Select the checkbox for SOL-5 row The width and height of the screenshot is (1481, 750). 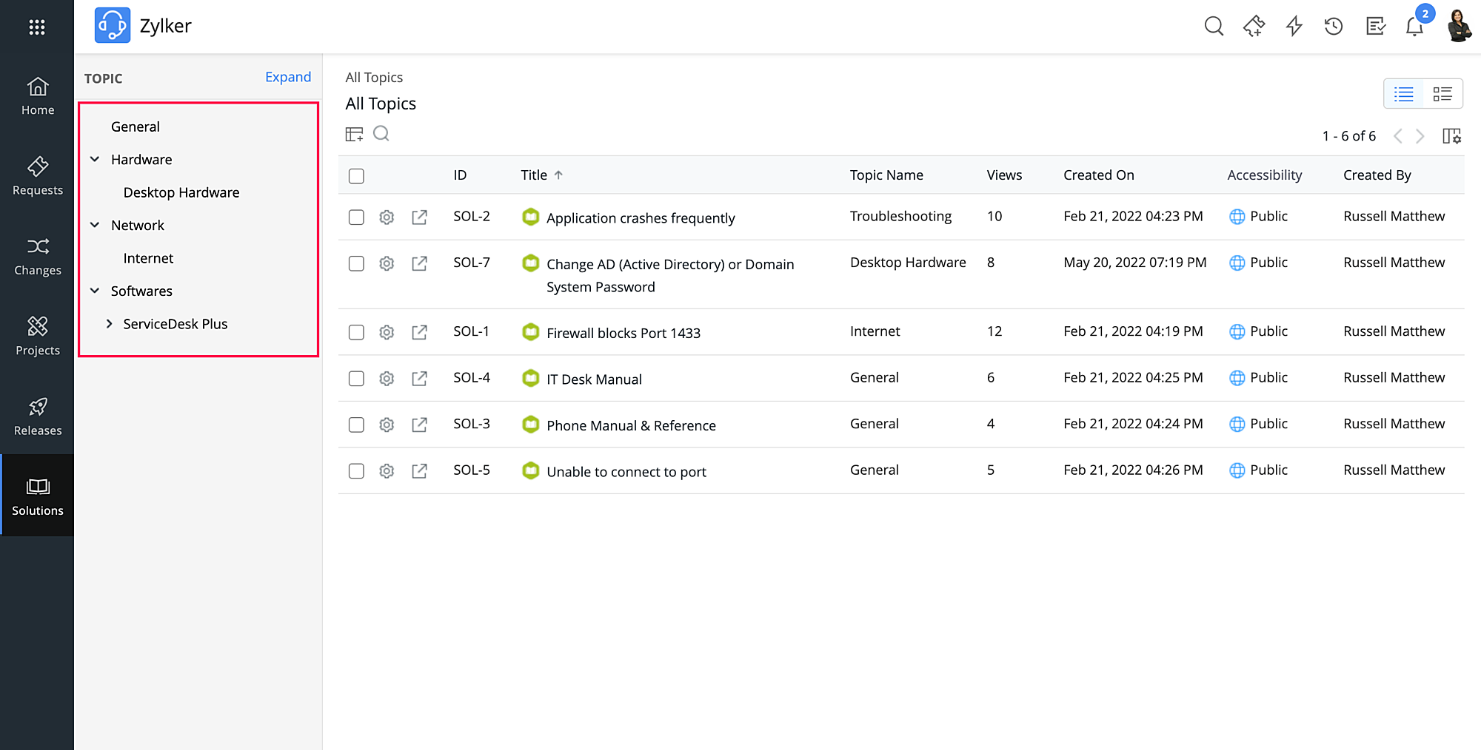point(356,471)
